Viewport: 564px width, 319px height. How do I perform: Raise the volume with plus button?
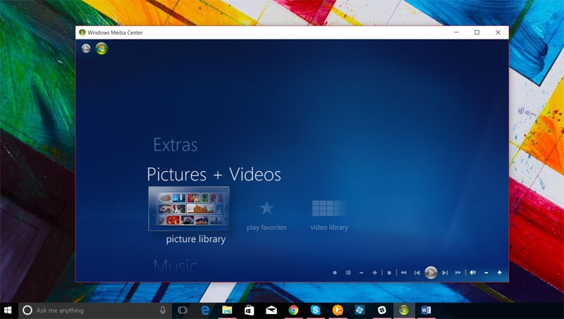click(500, 273)
